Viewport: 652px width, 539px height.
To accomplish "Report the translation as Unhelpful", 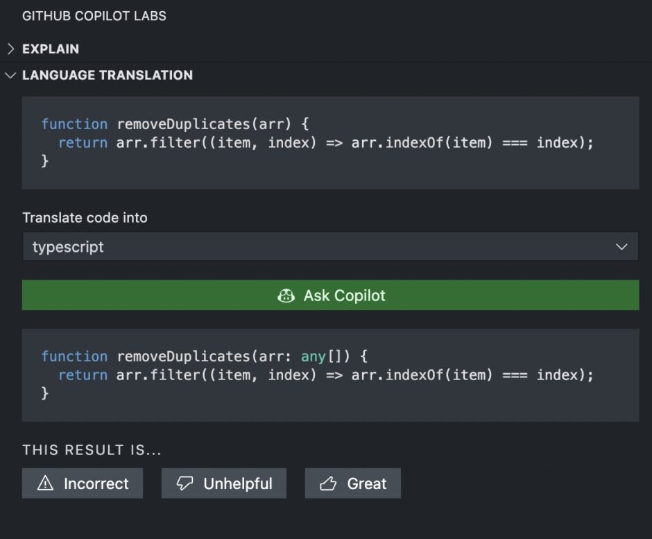I will tap(223, 484).
